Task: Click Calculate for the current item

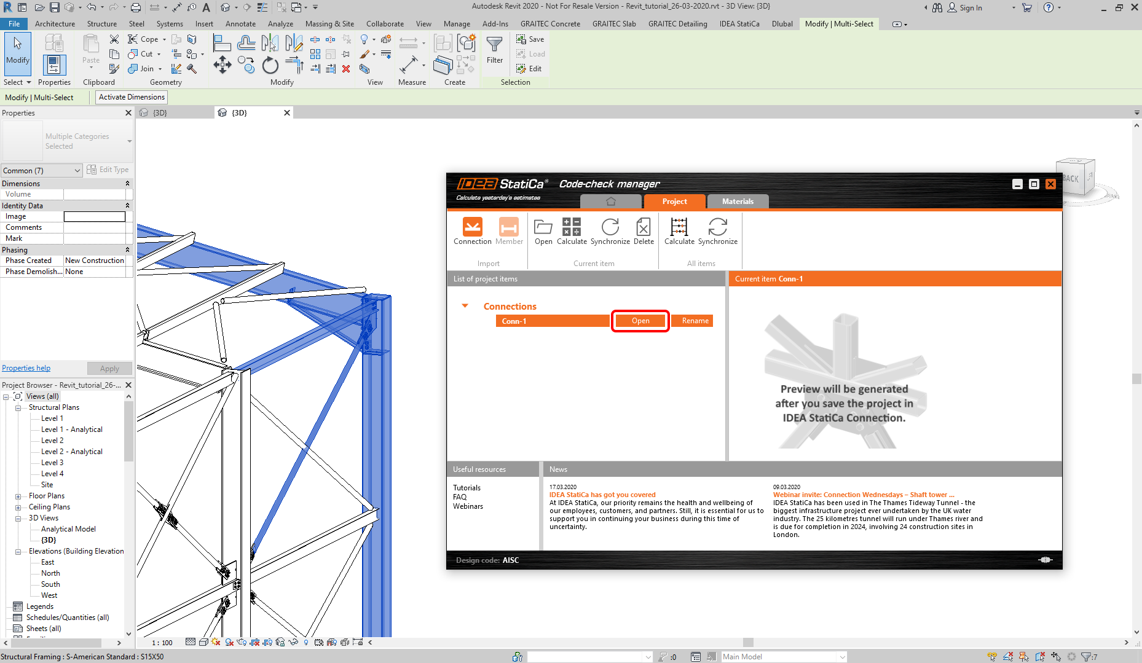Action: tap(571, 228)
